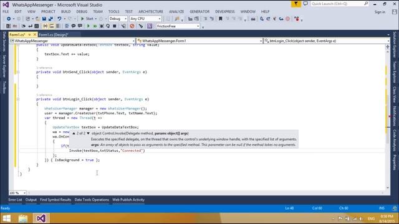Click the restart circular arrow icon
Screen dimensions: 399x224
point(108,26)
